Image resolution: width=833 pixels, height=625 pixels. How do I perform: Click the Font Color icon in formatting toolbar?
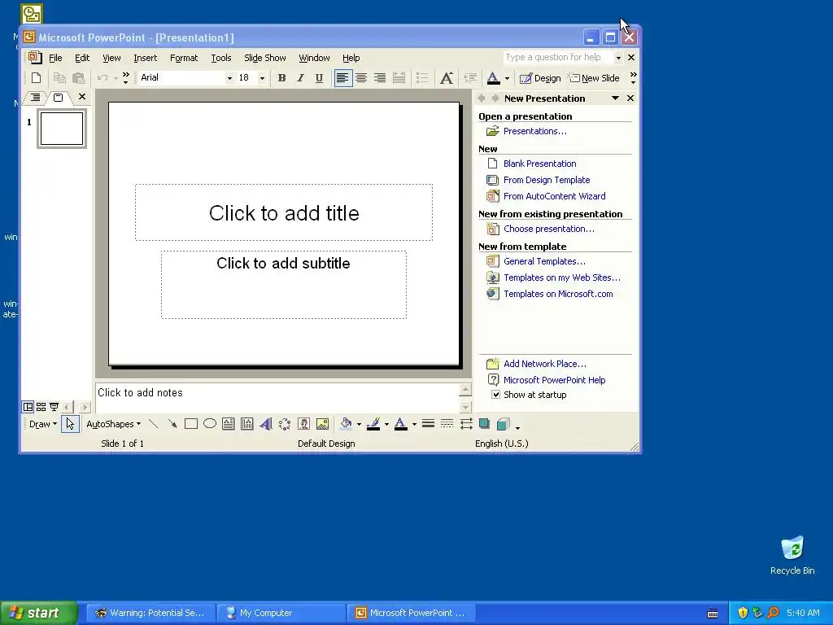(493, 77)
